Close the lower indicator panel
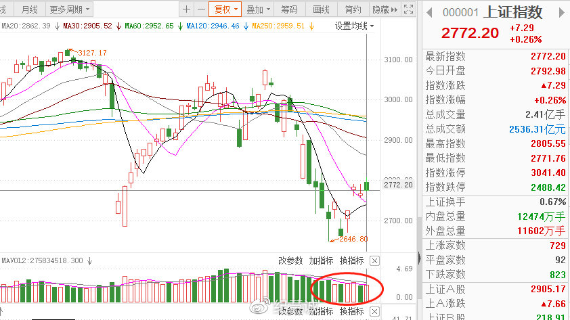This screenshot has width=570, height=320. [x=374, y=312]
